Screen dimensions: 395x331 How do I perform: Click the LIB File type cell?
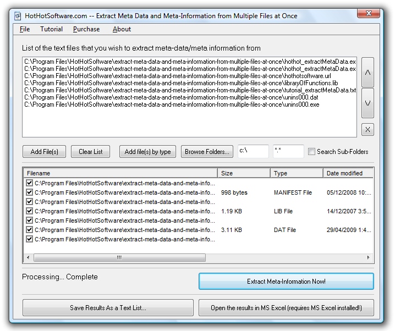(283, 211)
